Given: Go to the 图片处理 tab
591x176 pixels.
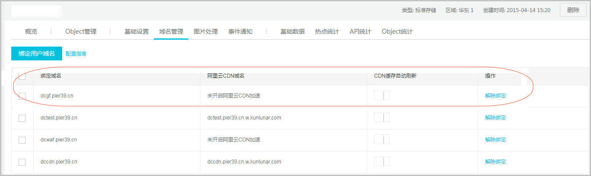Looking at the screenshot, I should [206, 31].
